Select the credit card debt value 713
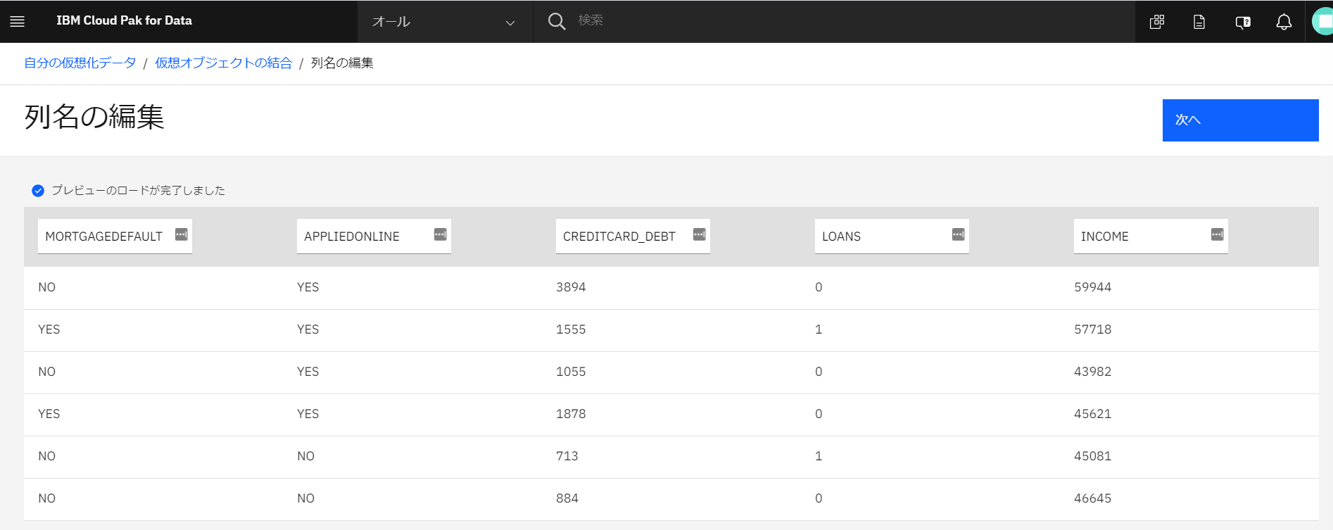This screenshot has height=530, width=1333. pyautogui.click(x=567, y=456)
